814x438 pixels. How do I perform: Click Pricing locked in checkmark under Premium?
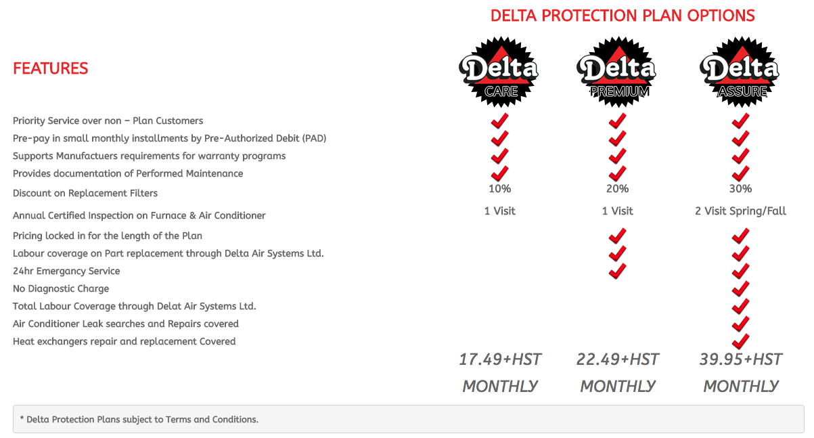pos(617,236)
